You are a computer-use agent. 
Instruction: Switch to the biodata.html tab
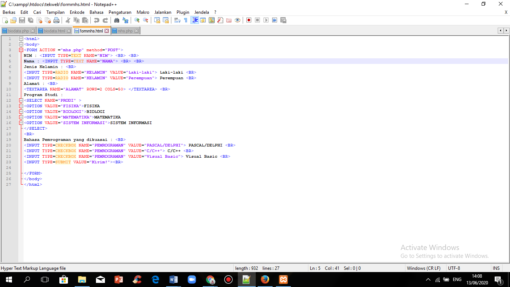click(55, 31)
